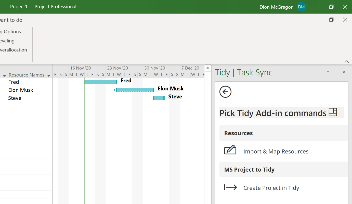Click the MS Project to Tidy section header
This screenshot has width=352, height=204.
tap(283, 169)
